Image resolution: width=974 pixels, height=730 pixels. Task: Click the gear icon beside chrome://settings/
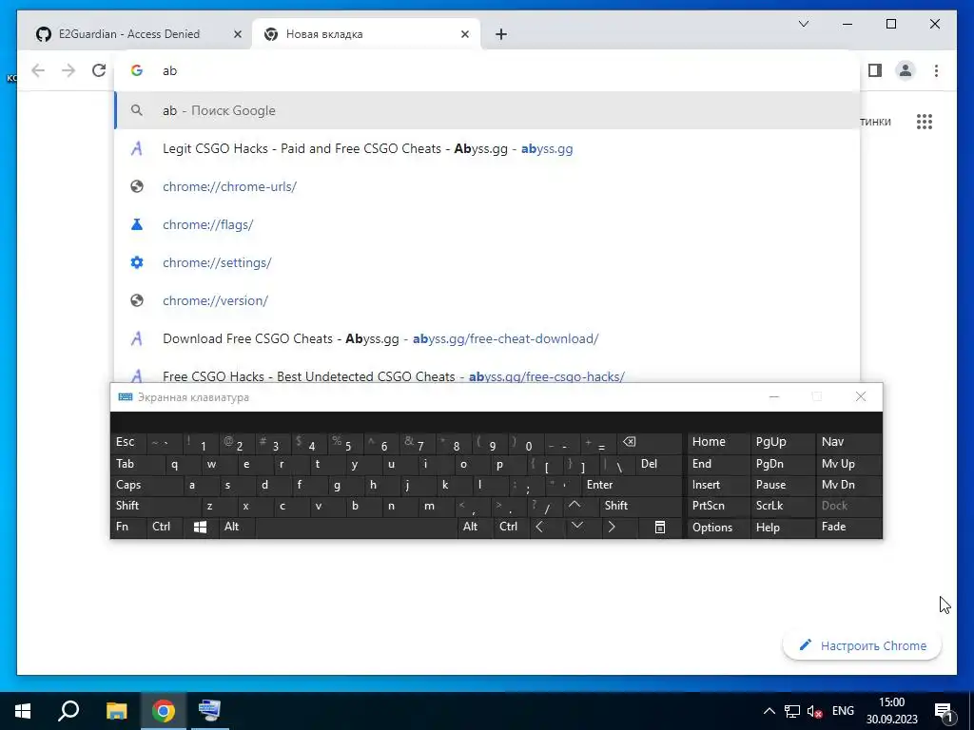point(137,262)
